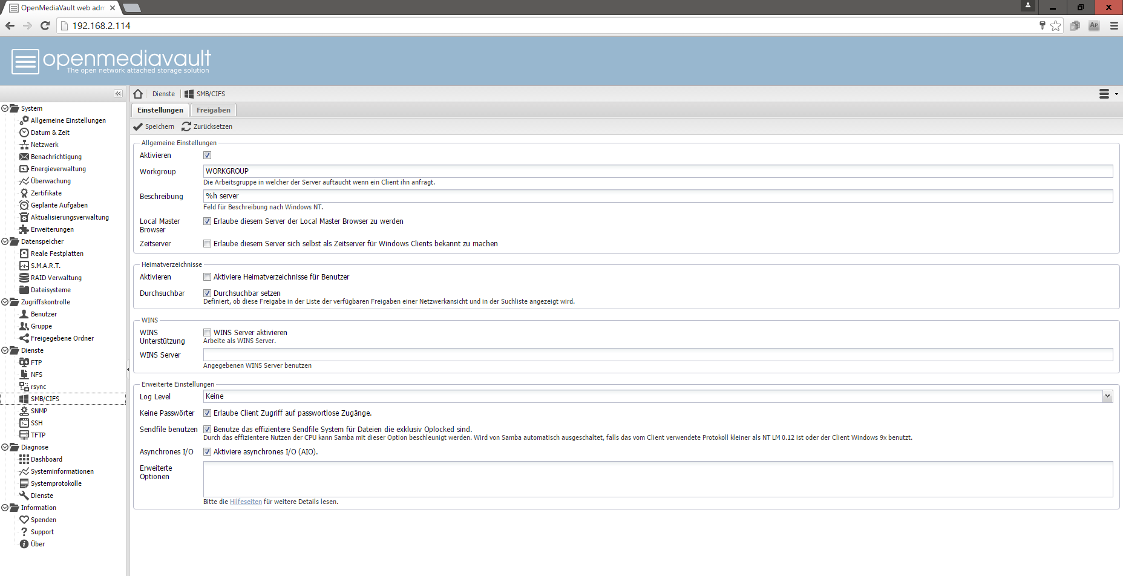The height and width of the screenshot is (576, 1123).
Task: Enable WINS Server aktivieren checkbox
Action: pyautogui.click(x=207, y=333)
